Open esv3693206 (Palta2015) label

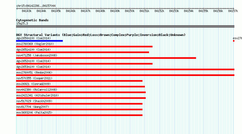[x=34, y=112]
